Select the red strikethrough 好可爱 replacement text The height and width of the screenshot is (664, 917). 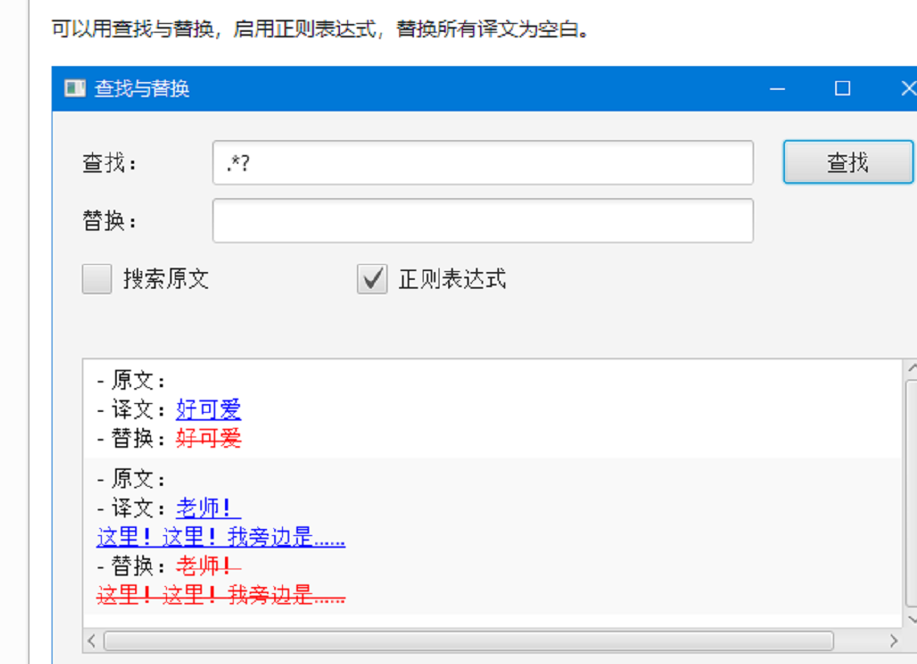208,439
